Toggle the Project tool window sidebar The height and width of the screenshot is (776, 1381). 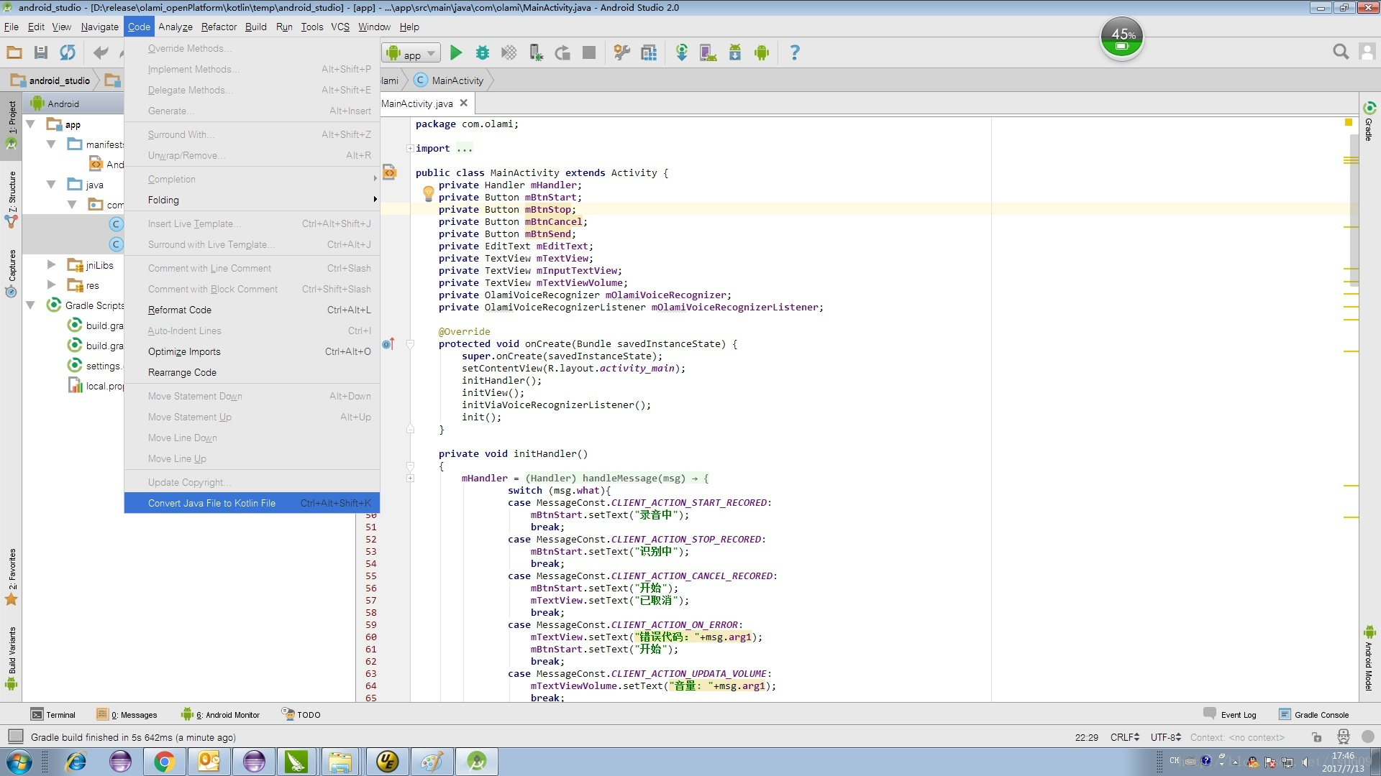coord(12,117)
